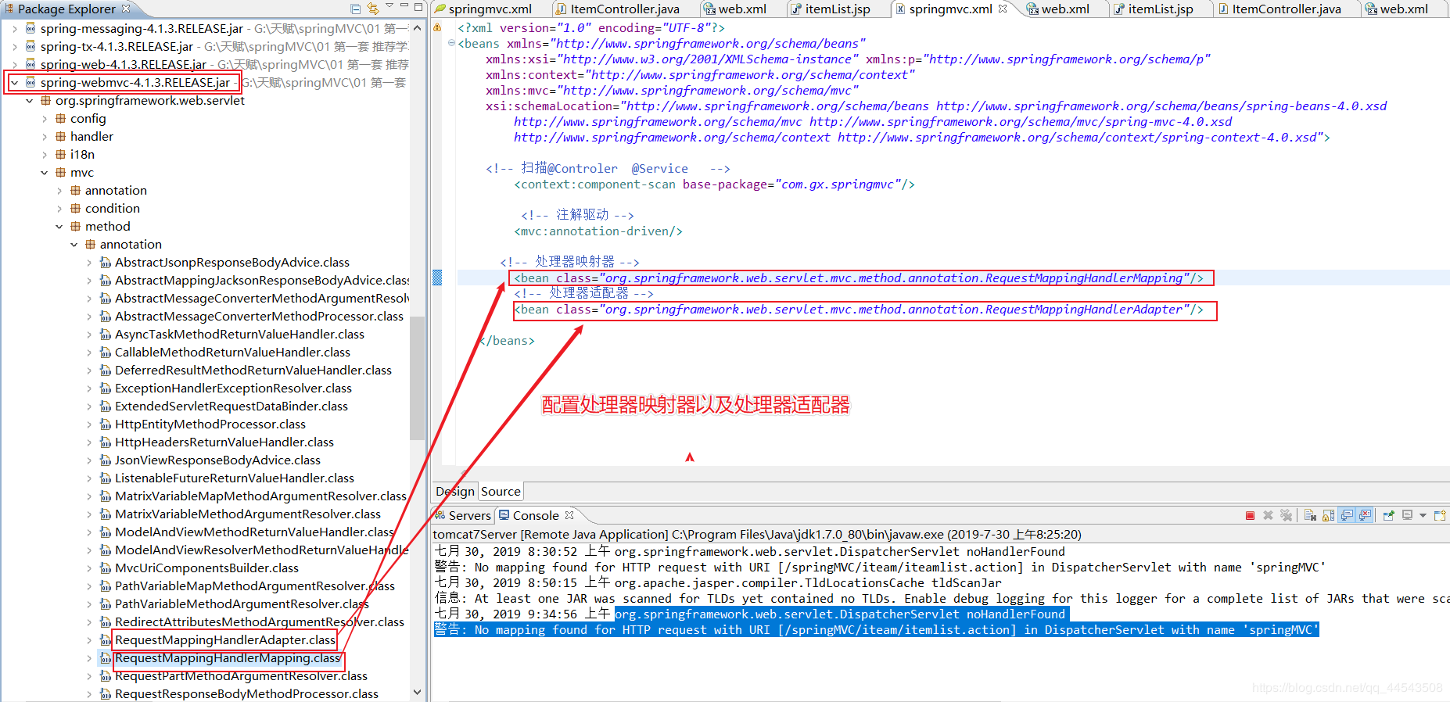Viewport: 1450px width, 702px height.
Task: Switch to the Design tab of editor
Action: [x=455, y=492]
